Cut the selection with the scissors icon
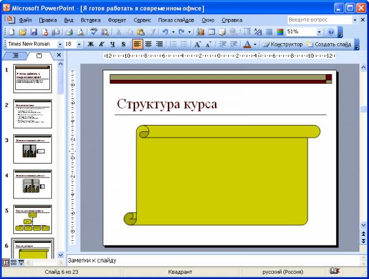The width and height of the screenshot is (369, 279). (119, 32)
